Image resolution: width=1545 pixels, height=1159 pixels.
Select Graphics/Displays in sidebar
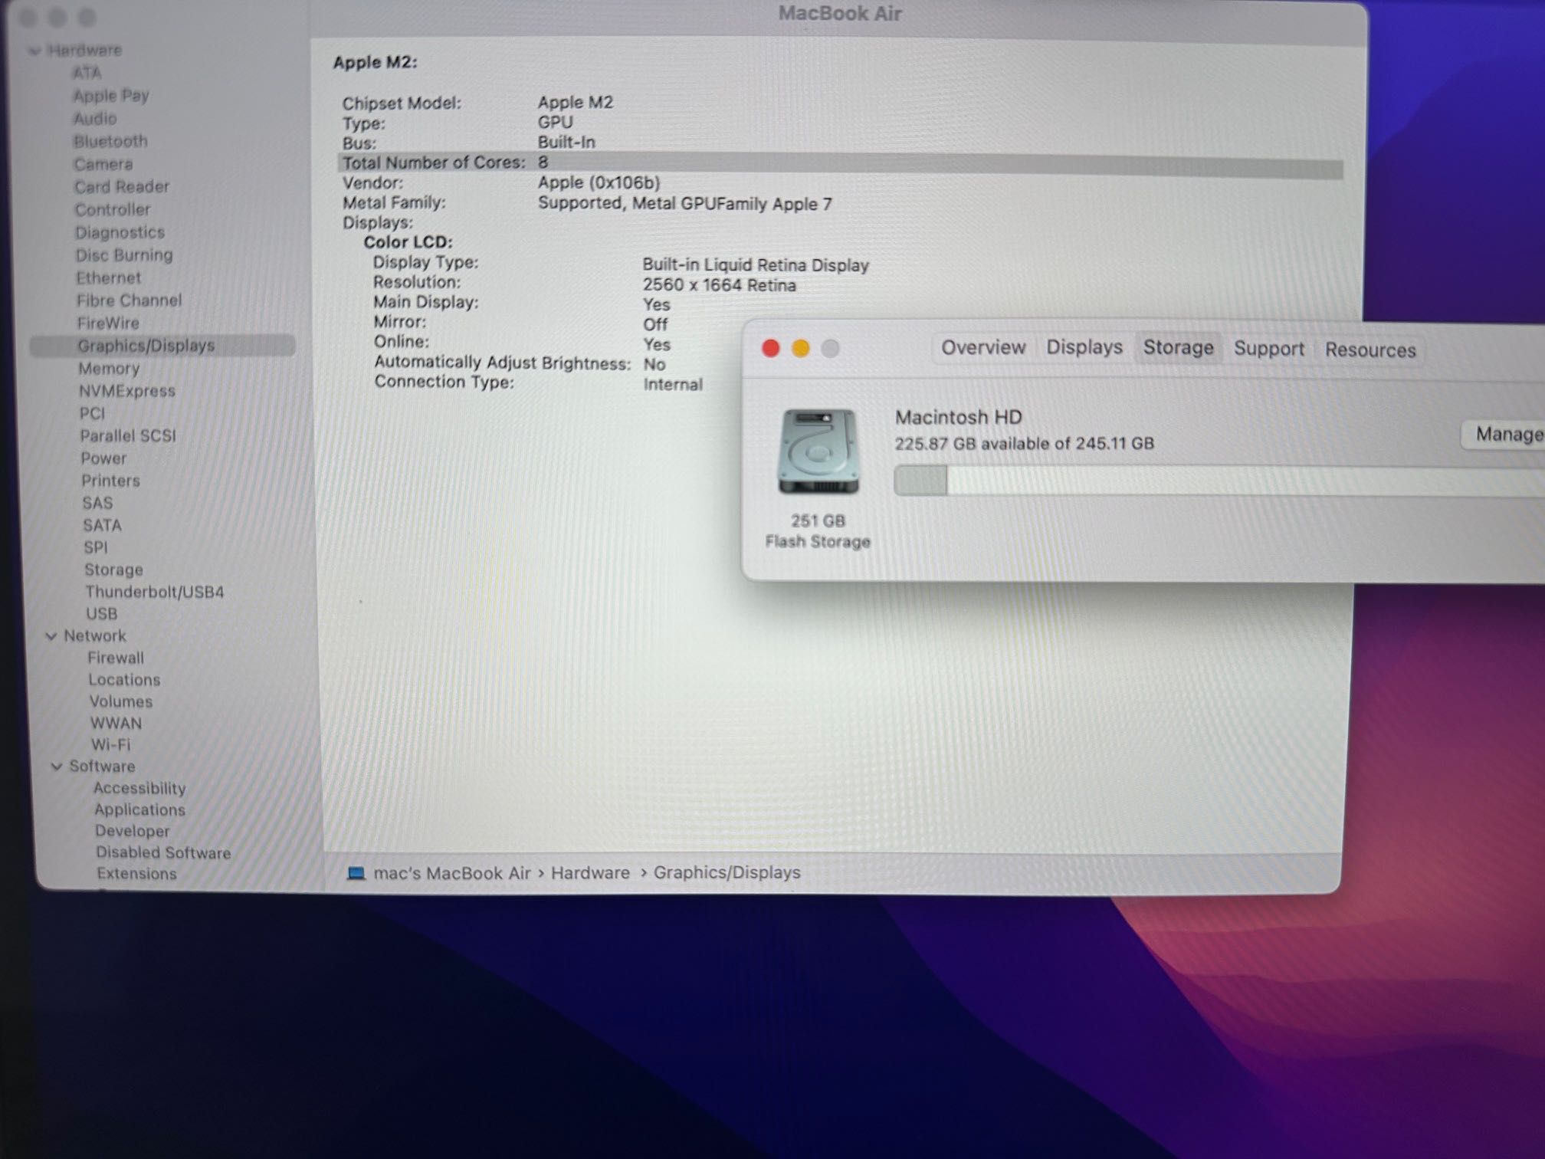coord(162,346)
